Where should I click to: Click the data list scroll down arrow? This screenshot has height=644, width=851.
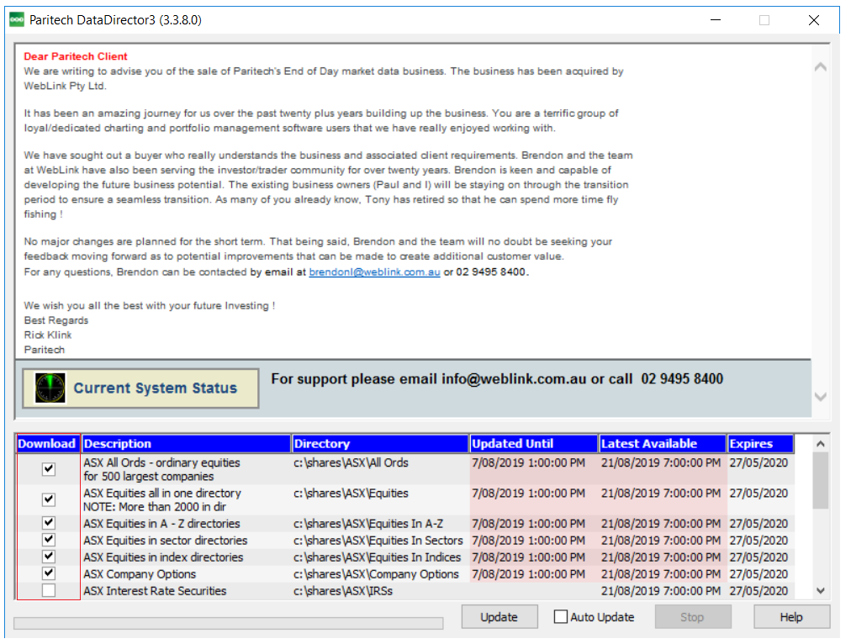[821, 590]
